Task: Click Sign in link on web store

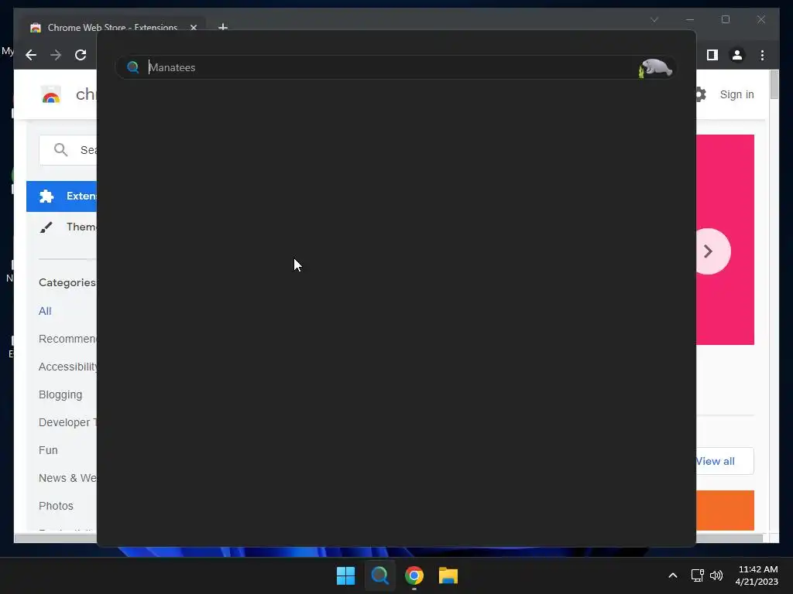Action: point(736,94)
